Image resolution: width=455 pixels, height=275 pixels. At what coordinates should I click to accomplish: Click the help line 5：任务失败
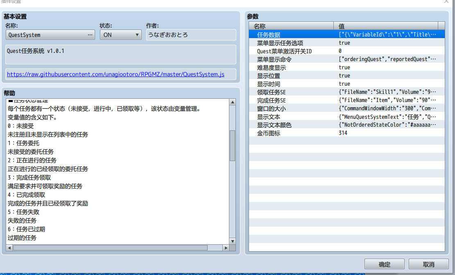point(23,212)
